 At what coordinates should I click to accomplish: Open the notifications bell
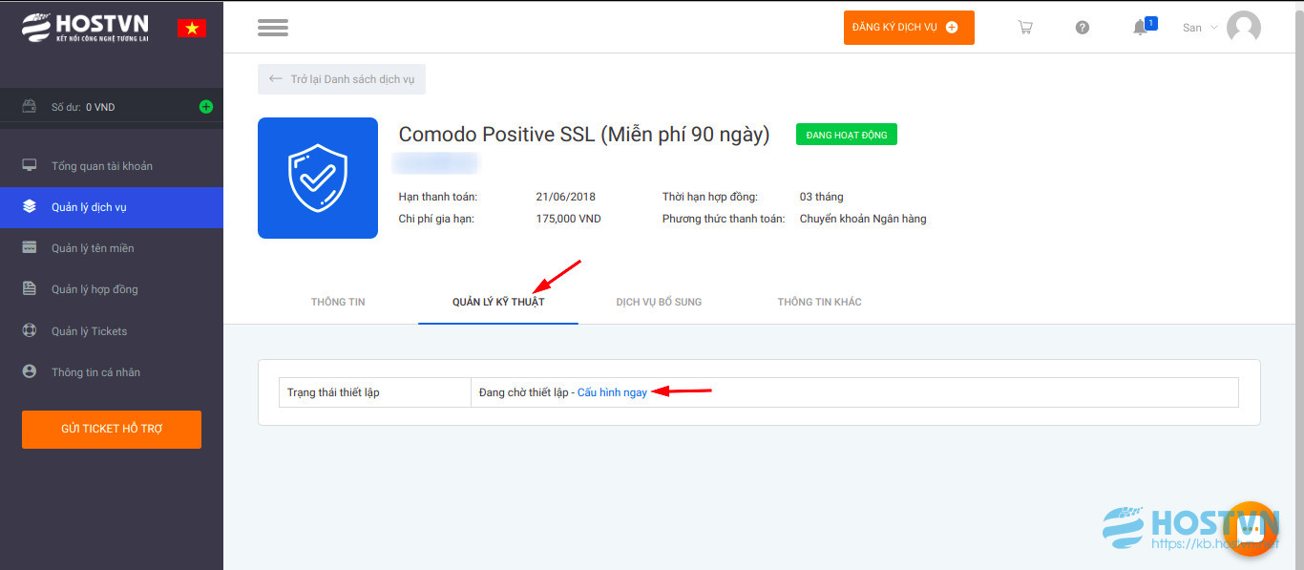click(x=1142, y=27)
